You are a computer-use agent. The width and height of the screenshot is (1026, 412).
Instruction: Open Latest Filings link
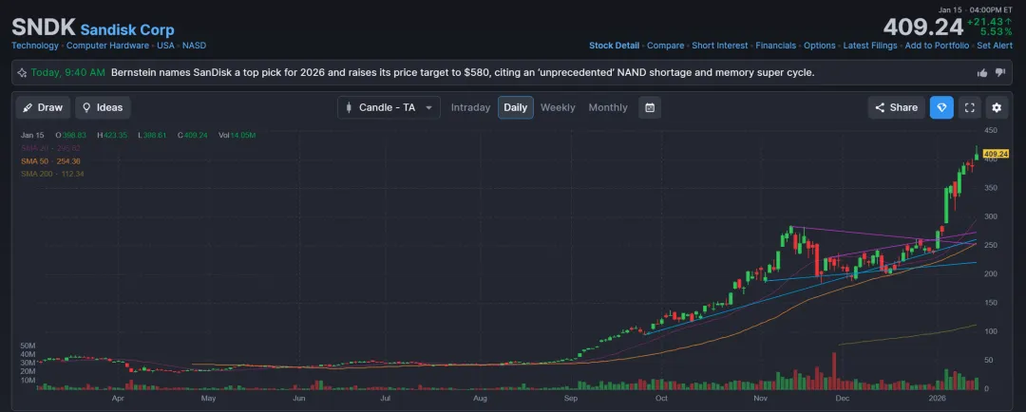pyautogui.click(x=870, y=46)
